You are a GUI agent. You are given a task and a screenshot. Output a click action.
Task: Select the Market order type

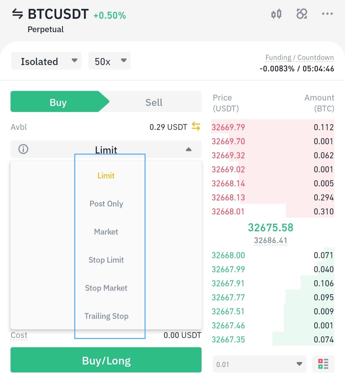click(x=106, y=232)
